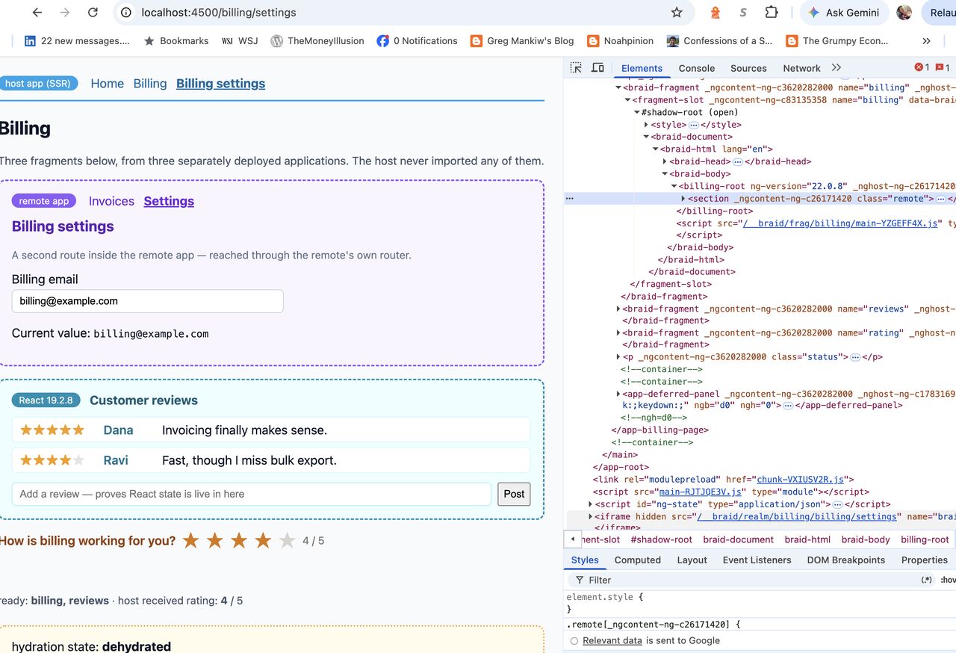This screenshot has width=956, height=653.
Task: Expand the style element in the DOM tree
Action: click(x=646, y=125)
